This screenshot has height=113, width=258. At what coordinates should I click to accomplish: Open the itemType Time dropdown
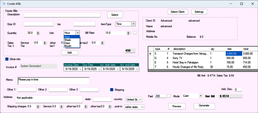coord(133,24)
